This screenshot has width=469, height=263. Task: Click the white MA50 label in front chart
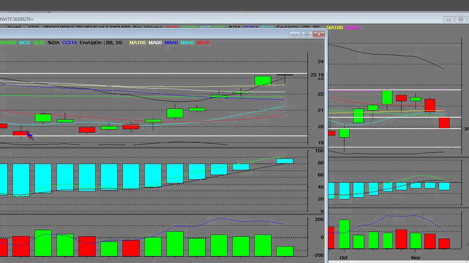[155, 43]
